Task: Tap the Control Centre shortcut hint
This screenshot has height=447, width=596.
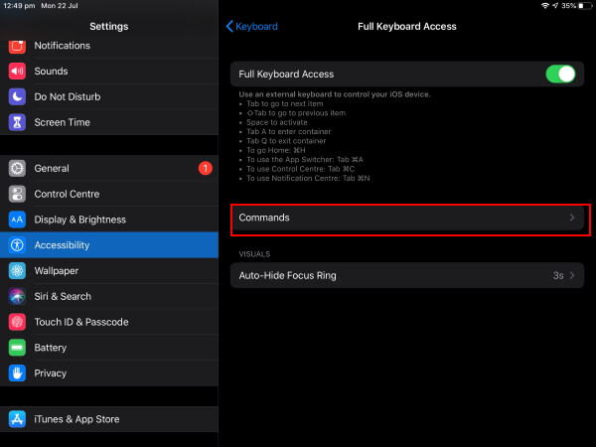Action: click(300, 169)
